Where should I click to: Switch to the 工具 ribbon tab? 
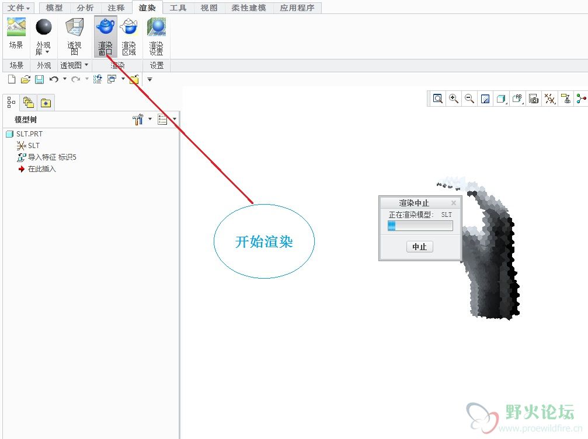pyautogui.click(x=178, y=8)
